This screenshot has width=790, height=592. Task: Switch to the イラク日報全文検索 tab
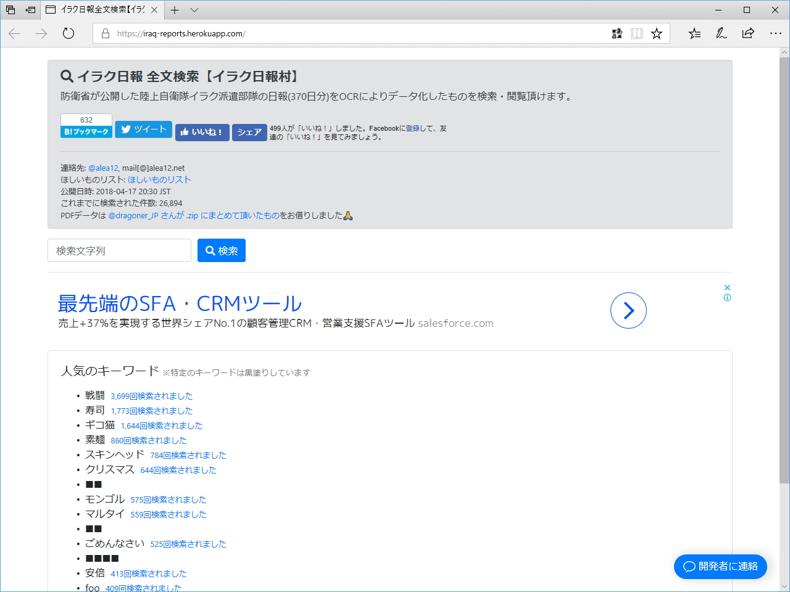point(96,10)
